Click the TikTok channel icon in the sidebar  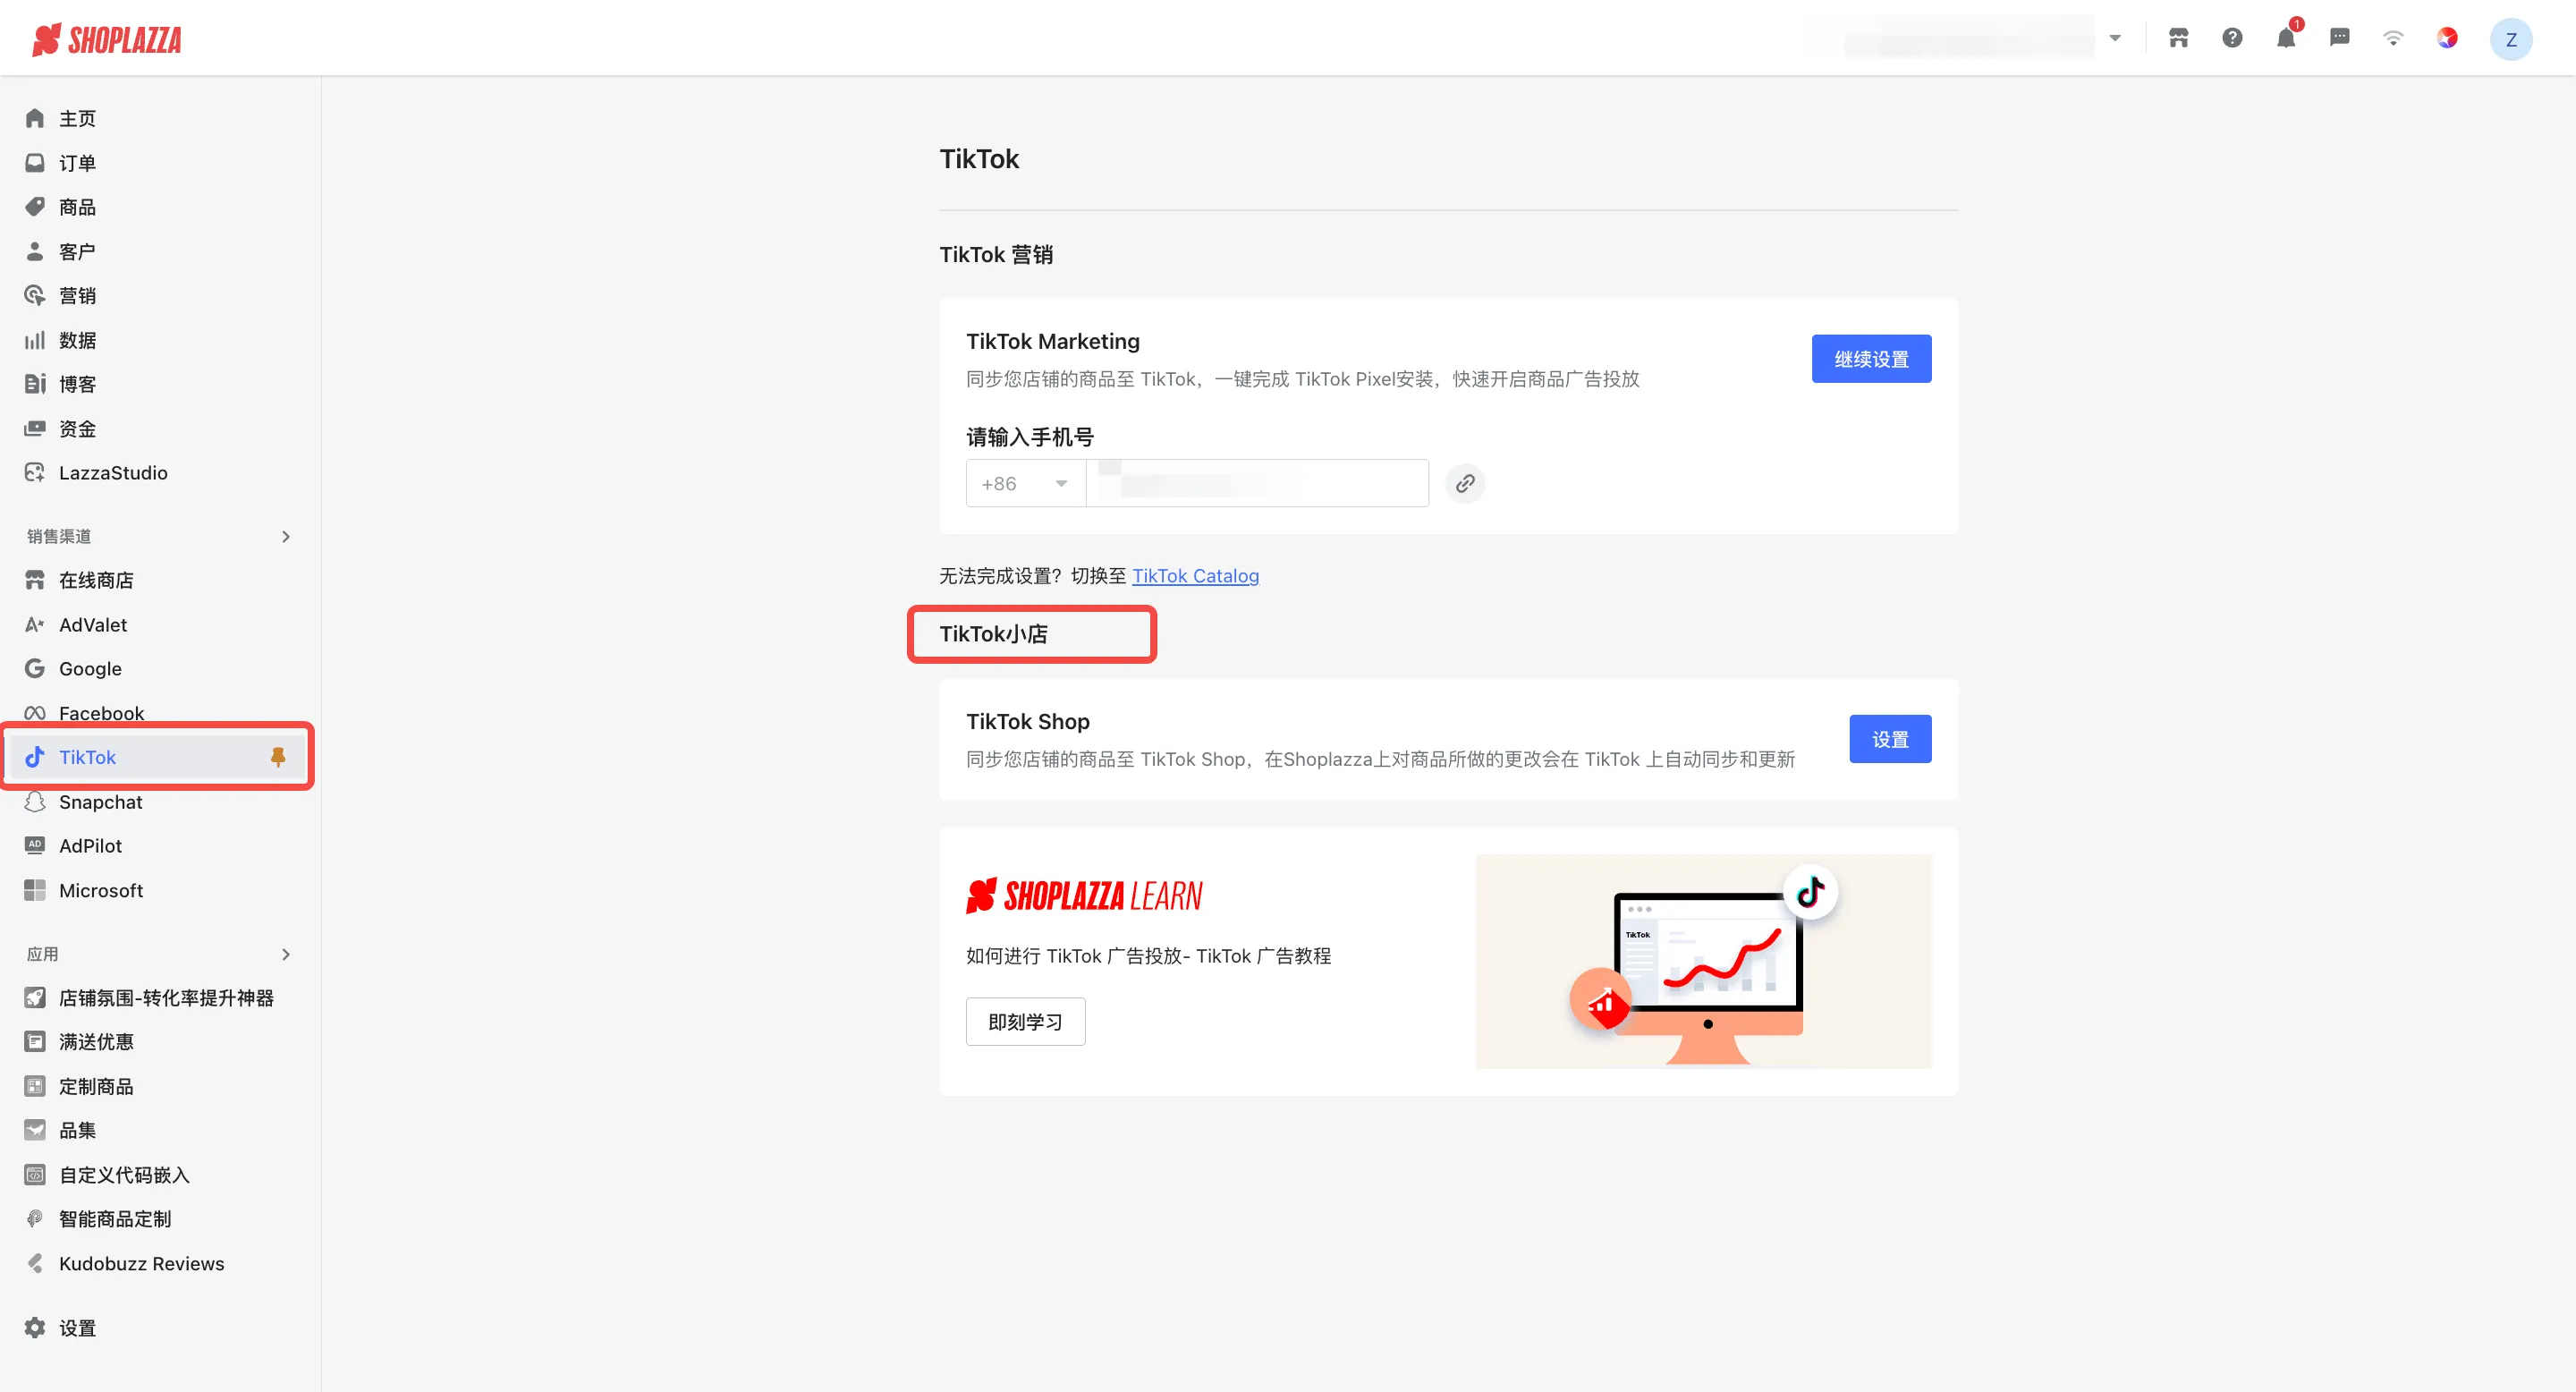35,757
